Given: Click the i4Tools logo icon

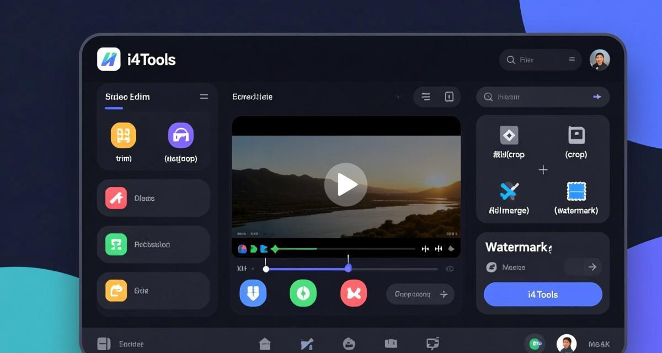Looking at the screenshot, I should (x=109, y=59).
